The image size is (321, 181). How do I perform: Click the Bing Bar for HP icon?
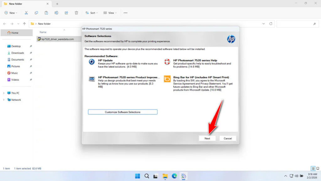coord(166,79)
